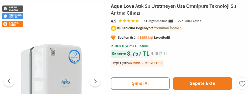Show next product image with right arrow
The image size is (248, 94).
pos(95,81)
